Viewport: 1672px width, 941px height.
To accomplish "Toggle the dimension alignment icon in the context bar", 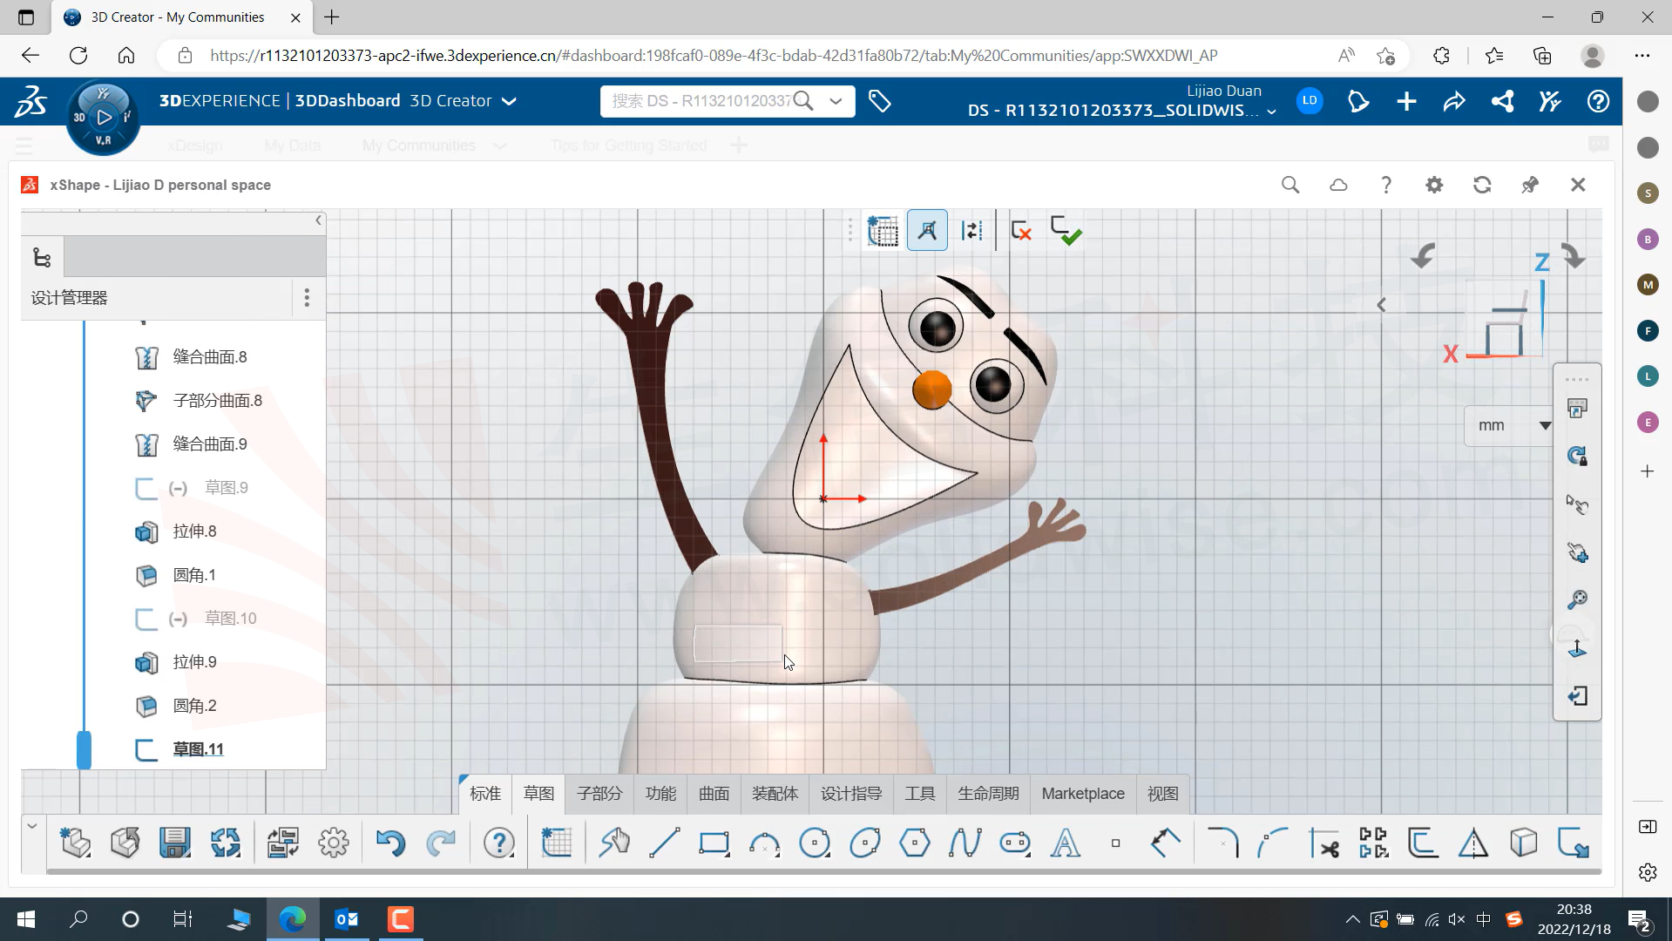I will (971, 231).
